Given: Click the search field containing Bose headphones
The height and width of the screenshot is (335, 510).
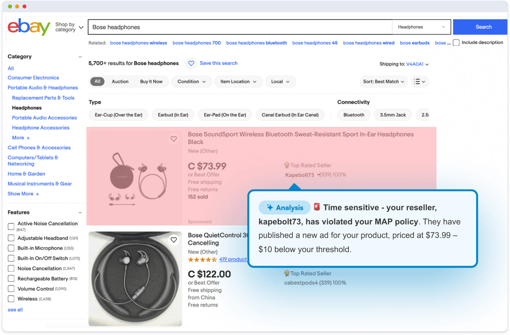Looking at the screenshot, I should pos(240,27).
